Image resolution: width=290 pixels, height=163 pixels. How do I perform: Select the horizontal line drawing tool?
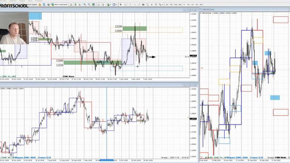point(135,5)
